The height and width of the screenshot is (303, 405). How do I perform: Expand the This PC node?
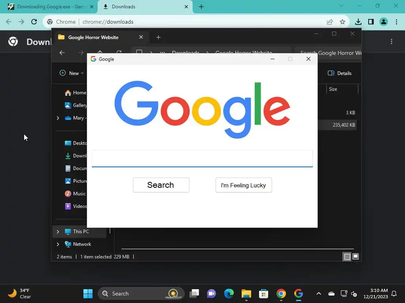(58, 232)
